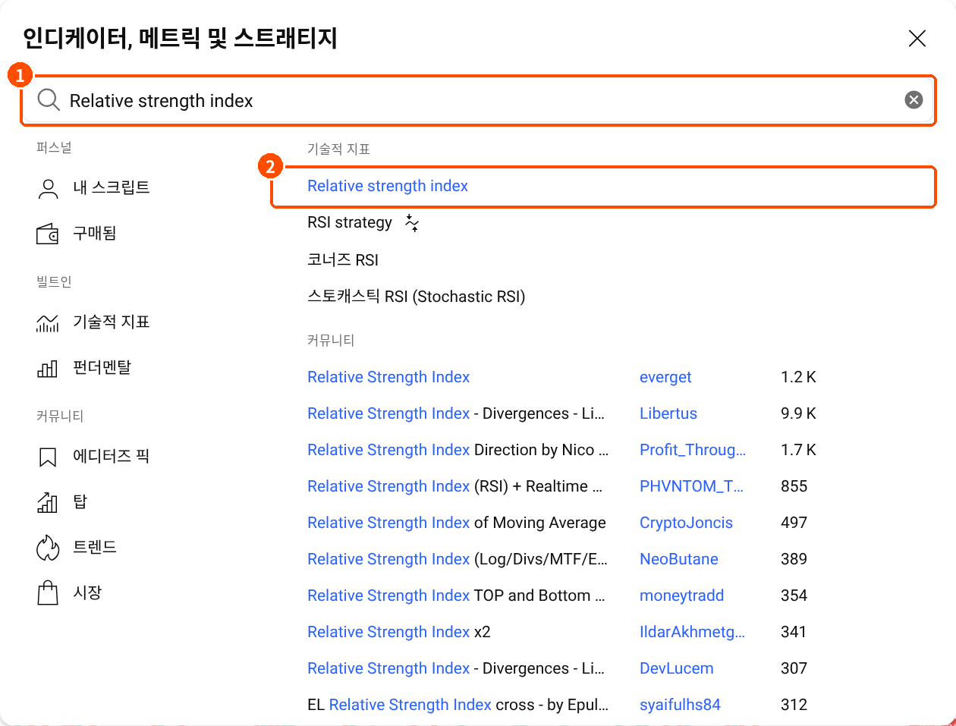956x726 pixels.
Task: Select Relative Strength Index x2 script
Action: click(x=399, y=632)
